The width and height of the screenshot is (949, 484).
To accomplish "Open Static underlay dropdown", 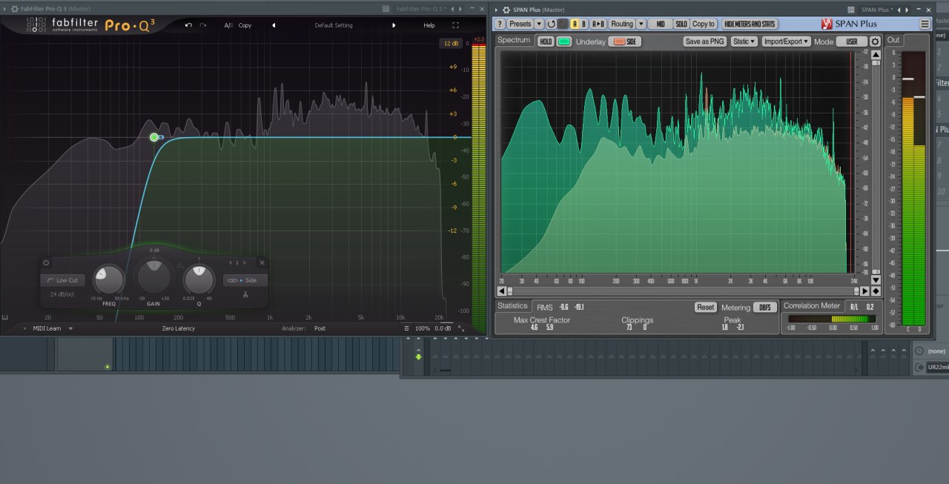I will tap(744, 42).
